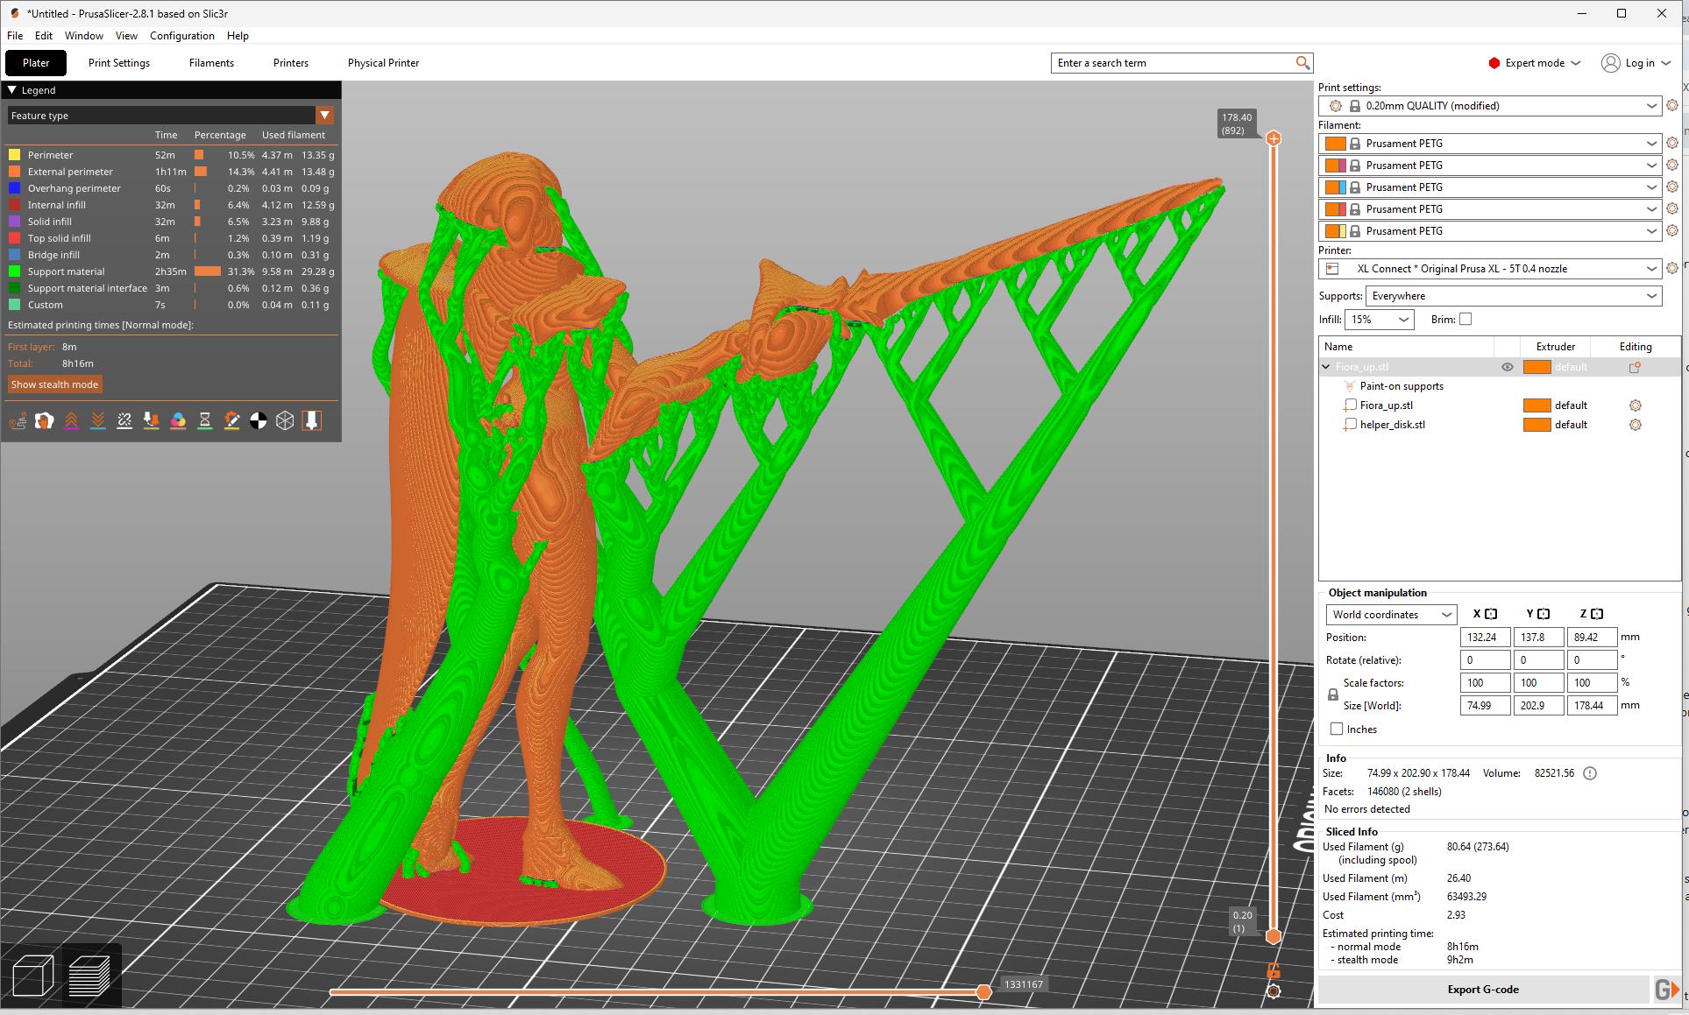Switch to 3D editor view cube icon
Viewport: 1689px width, 1015px height.
click(33, 976)
